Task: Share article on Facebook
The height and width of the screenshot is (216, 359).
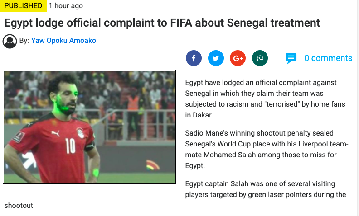Action: (194, 58)
